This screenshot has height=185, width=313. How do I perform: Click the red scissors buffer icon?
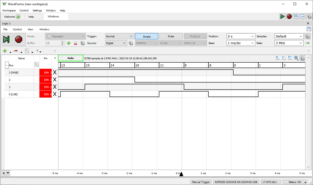click(76, 43)
